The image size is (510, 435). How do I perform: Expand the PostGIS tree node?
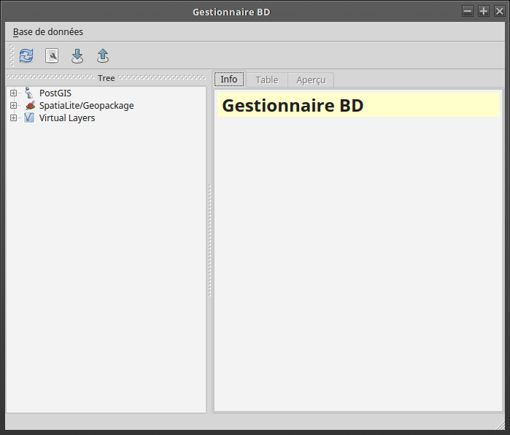tap(13, 93)
